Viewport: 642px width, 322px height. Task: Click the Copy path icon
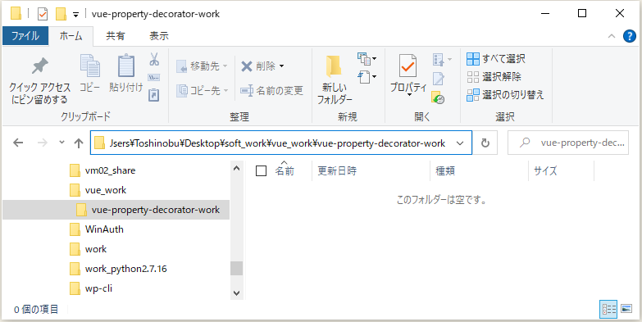pos(154,77)
